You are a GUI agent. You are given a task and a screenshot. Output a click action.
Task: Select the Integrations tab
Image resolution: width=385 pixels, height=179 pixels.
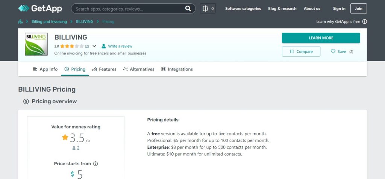click(x=176, y=69)
